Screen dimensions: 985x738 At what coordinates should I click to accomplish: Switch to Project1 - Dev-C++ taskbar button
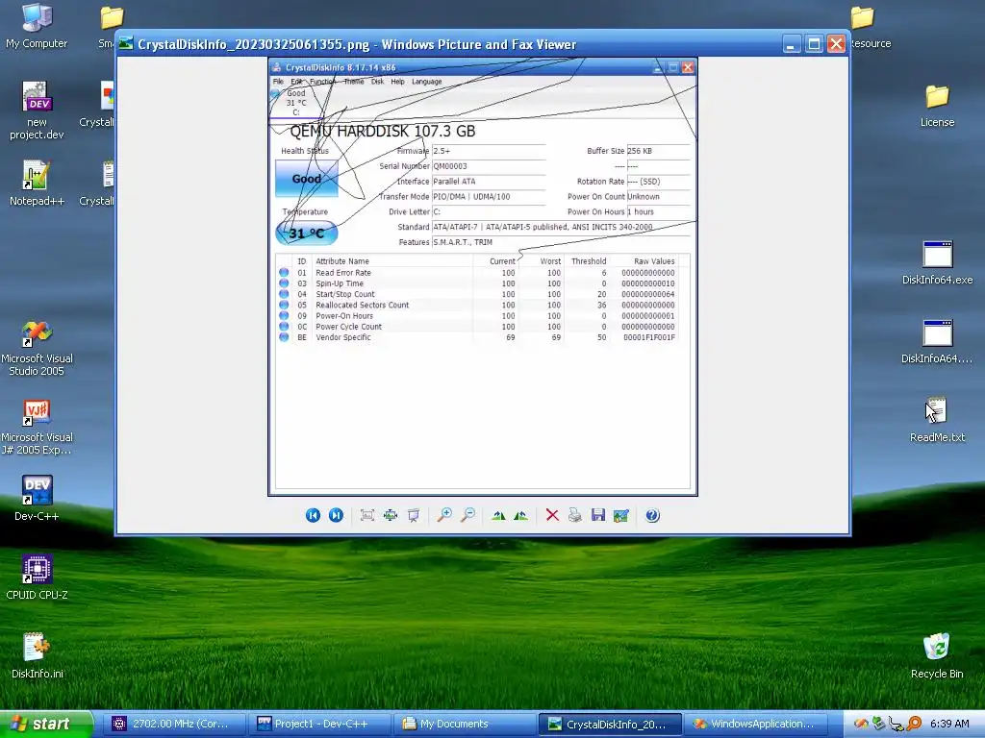[x=320, y=725]
